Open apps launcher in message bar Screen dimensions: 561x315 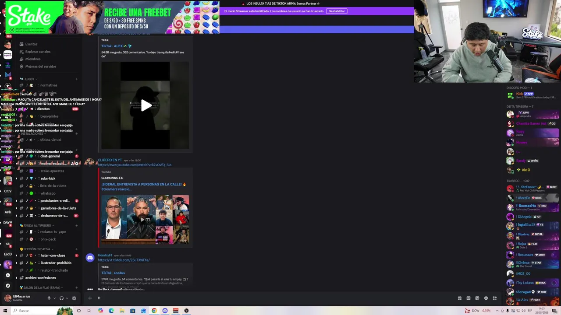(495, 298)
